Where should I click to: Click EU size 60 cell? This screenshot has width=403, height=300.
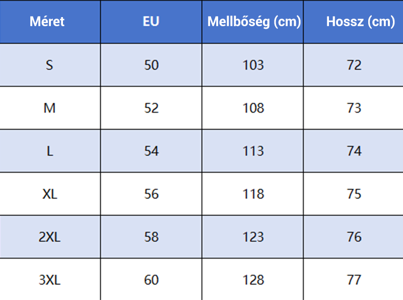[151, 280]
